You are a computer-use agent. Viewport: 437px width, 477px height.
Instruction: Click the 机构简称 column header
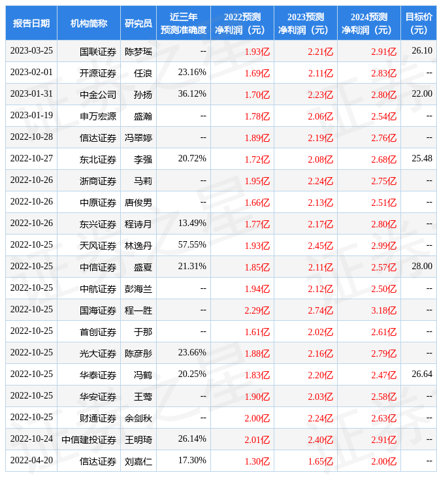coord(89,24)
